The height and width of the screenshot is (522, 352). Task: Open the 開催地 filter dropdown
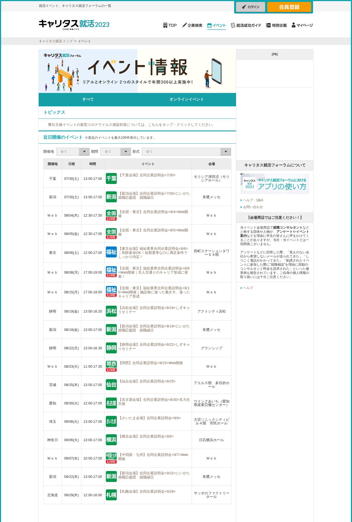73,152
